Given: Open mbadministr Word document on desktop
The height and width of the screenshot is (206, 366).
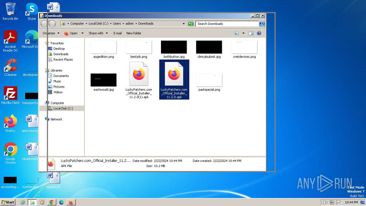Looking at the screenshot, I should (30, 151).
